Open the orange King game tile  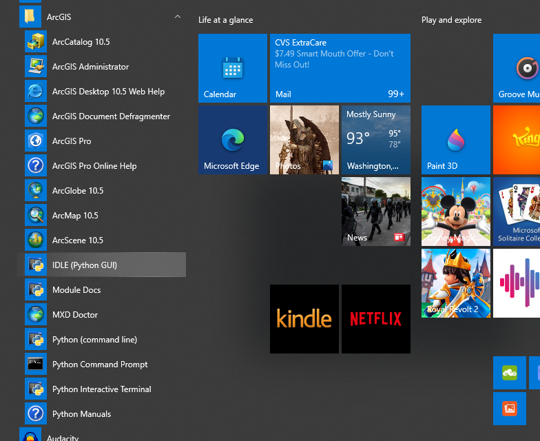coord(517,140)
